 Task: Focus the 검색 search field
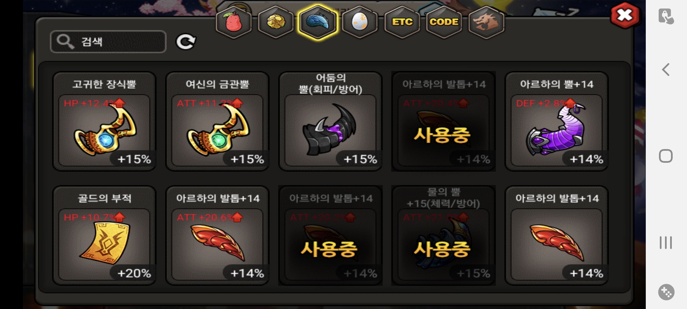pyautogui.click(x=108, y=42)
